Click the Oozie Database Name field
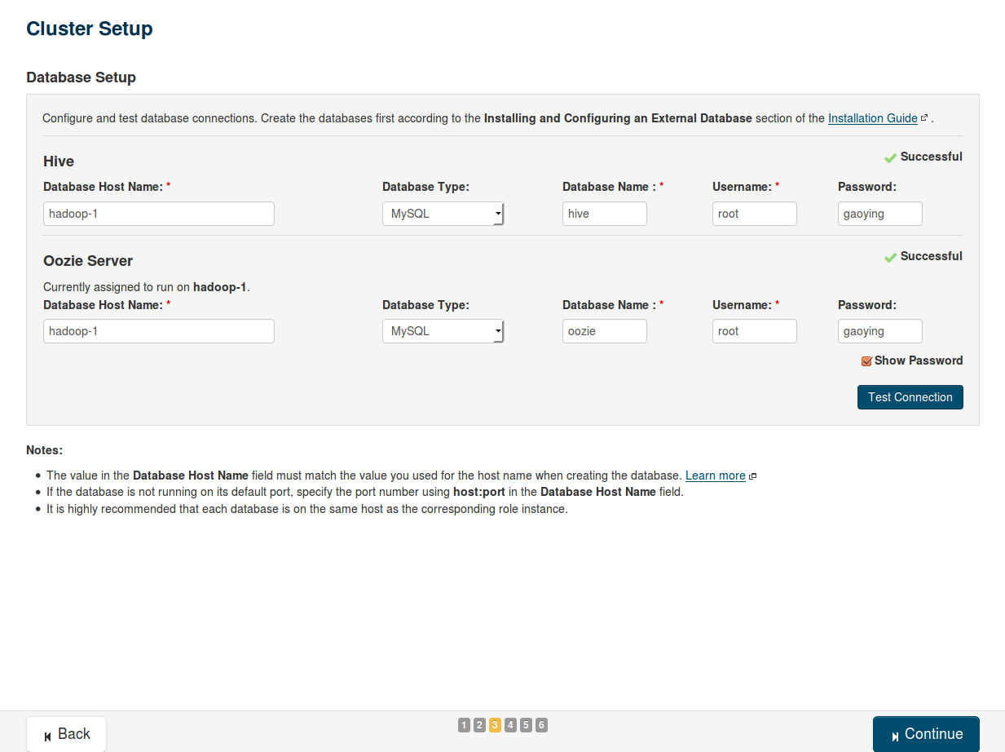 605,331
